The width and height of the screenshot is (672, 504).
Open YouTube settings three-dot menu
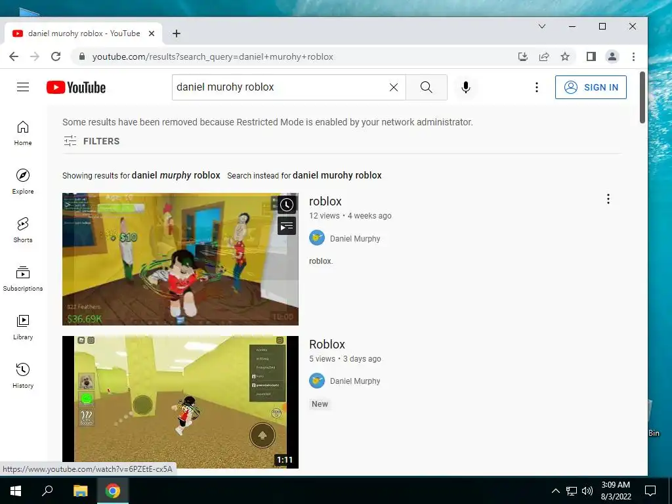(x=537, y=87)
